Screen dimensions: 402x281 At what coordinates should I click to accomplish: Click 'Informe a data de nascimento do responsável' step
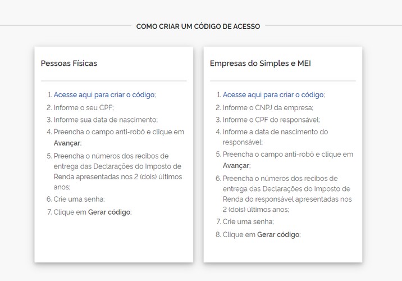pyautogui.click(x=275, y=137)
